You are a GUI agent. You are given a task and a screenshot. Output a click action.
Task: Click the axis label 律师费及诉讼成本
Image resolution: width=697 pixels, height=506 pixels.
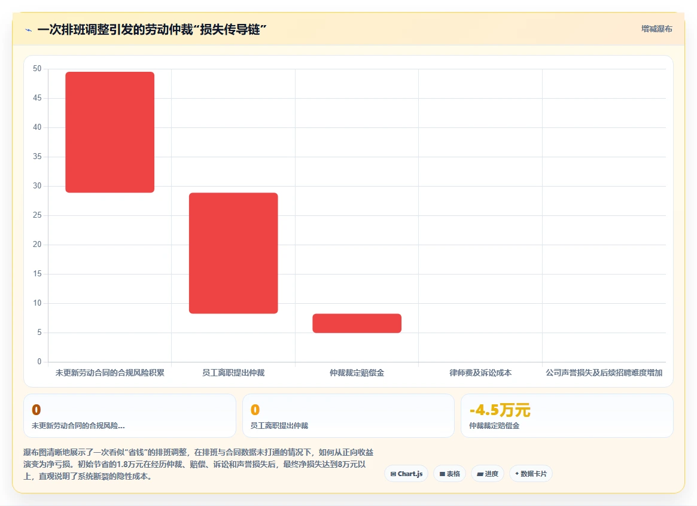point(480,373)
